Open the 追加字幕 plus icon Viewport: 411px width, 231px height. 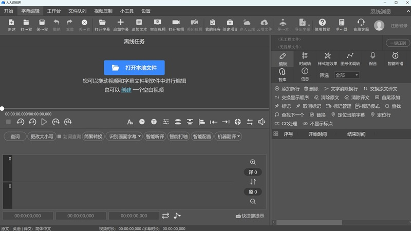coord(121,23)
